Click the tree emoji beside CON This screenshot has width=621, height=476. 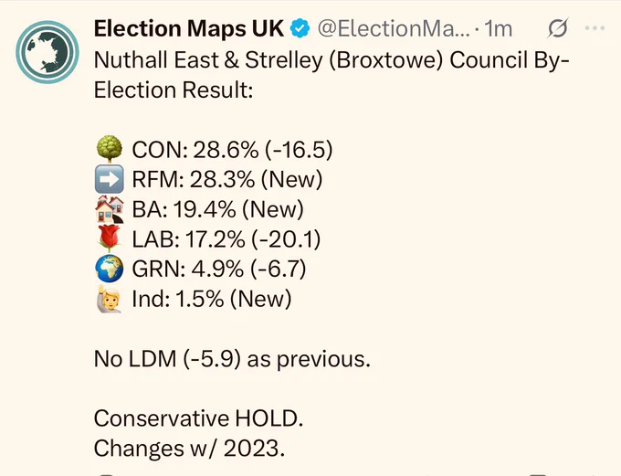coord(110,149)
